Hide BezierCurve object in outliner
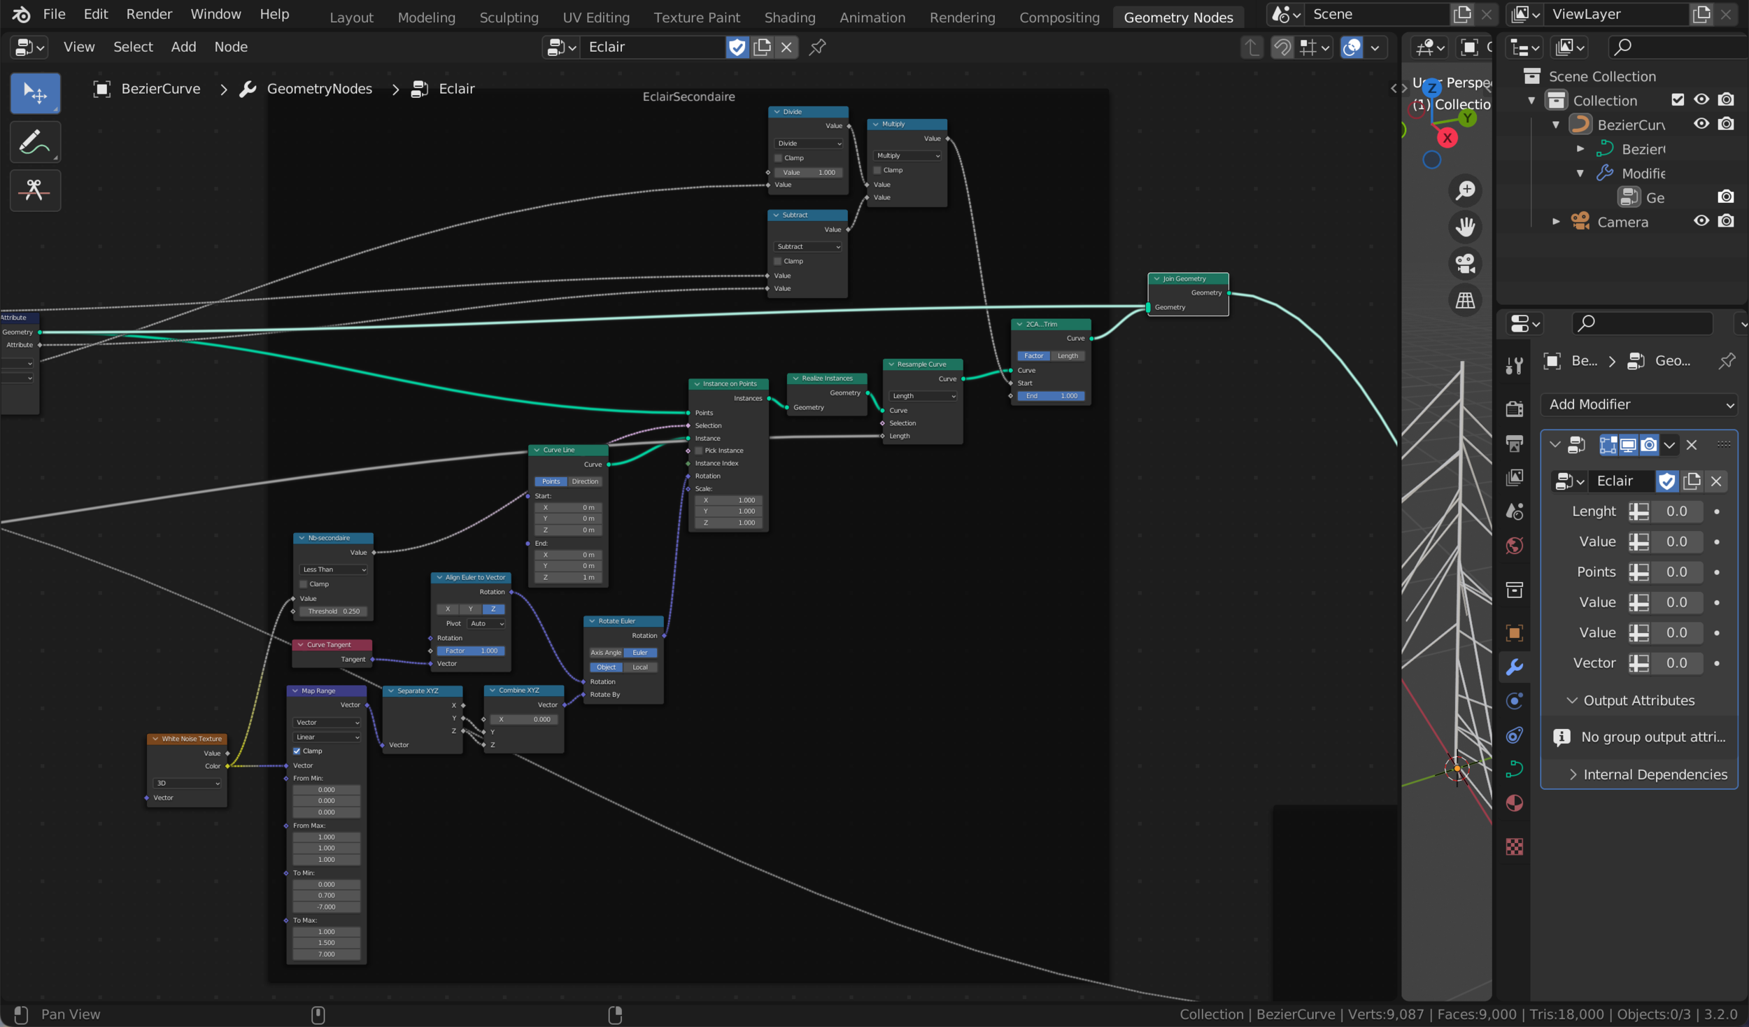1749x1027 pixels. (x=1701, y=124)
